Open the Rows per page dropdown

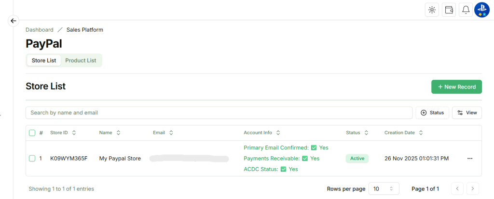(384, 189)
